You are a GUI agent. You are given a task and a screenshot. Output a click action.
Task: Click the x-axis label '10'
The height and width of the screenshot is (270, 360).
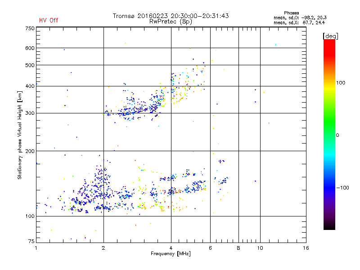click(x=260, y=248)
